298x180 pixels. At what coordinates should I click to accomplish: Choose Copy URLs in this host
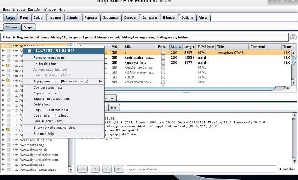[x=64, y=110]
